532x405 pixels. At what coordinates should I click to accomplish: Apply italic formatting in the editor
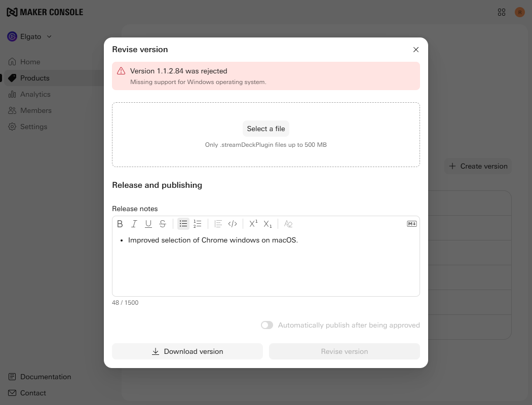[x=134, y=224]
